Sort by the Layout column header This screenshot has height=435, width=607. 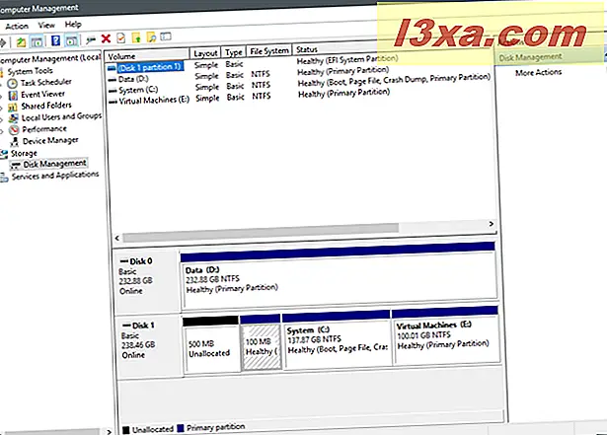point(205,53)
